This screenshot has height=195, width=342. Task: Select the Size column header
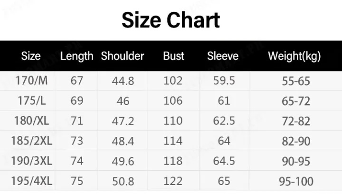(31, 56)
